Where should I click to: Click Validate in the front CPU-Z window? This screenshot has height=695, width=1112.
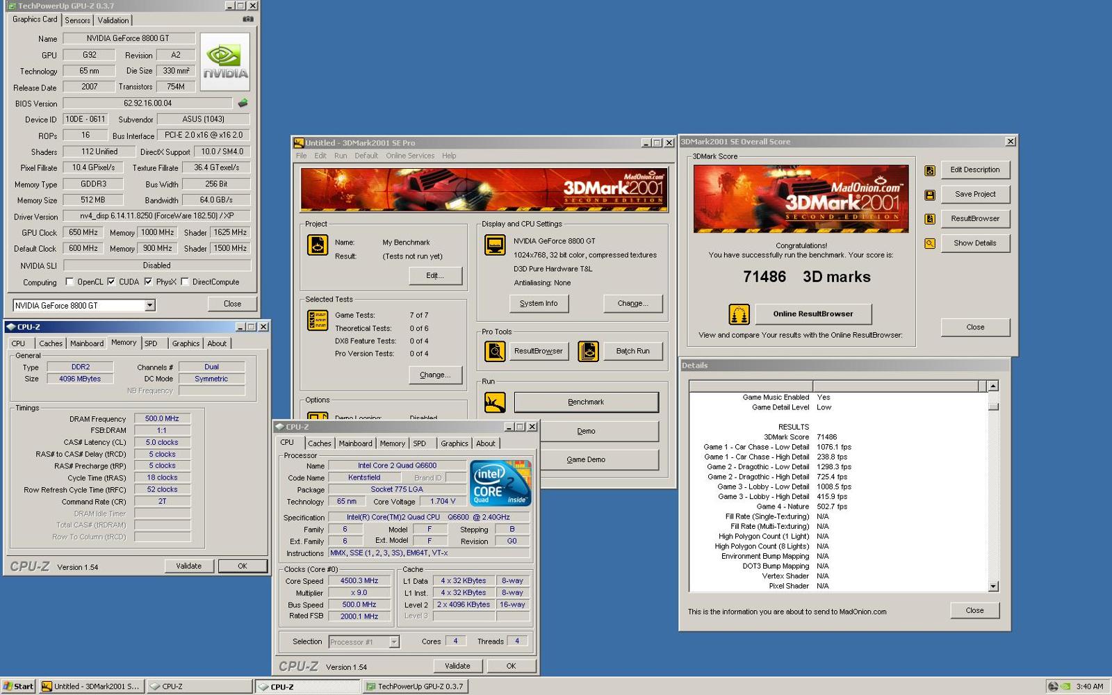pyautogui.click(x=457, y=666)
